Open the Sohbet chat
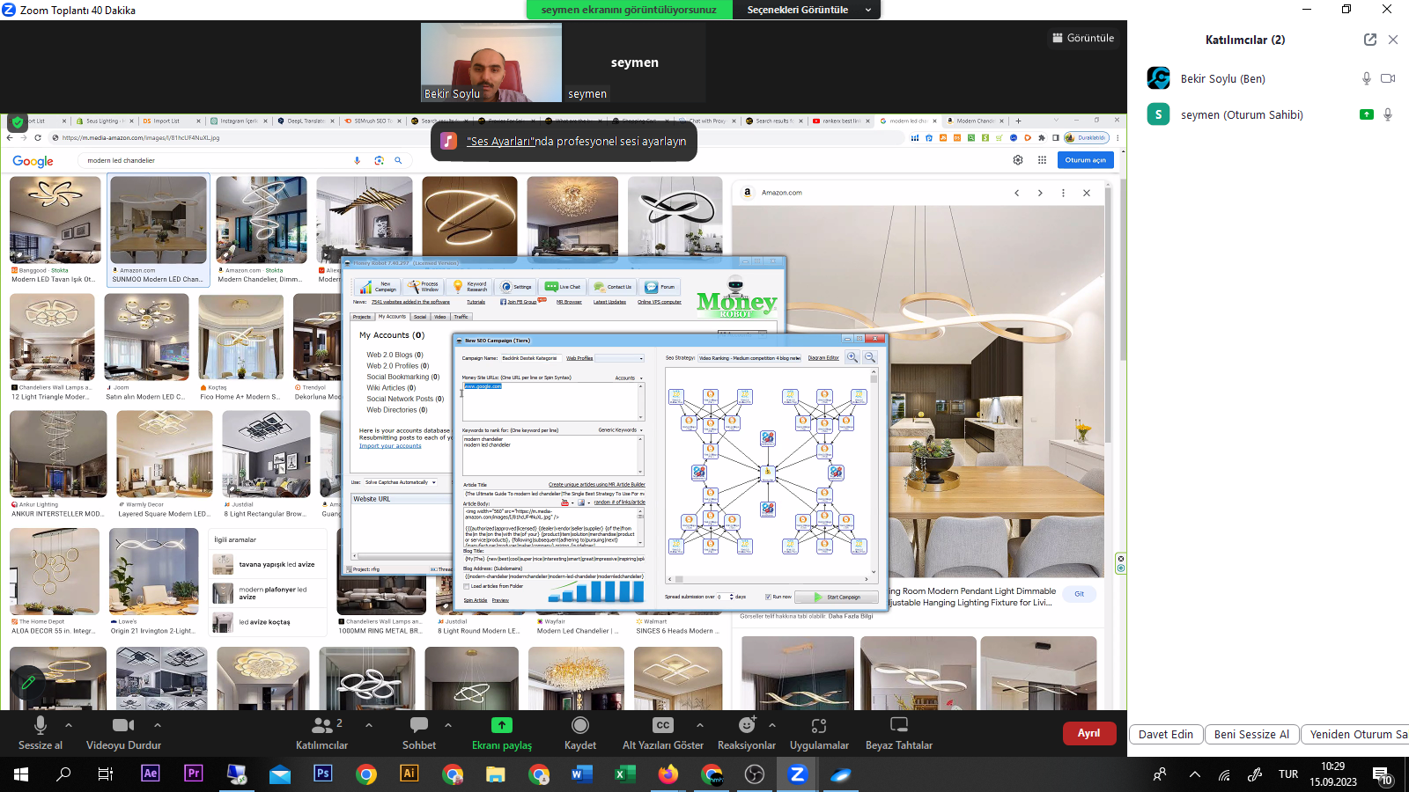1409x792 pixels. pos(419,733)
